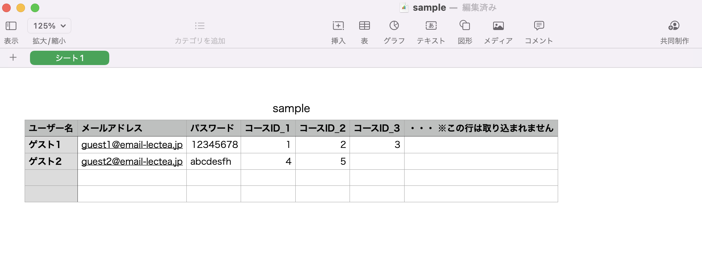Screen dimensions: 702x273
Task: Select the パスワード header cell
Action: 213,128
